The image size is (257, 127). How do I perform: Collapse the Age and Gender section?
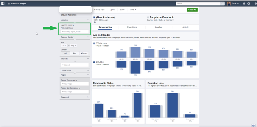[88, 37]
